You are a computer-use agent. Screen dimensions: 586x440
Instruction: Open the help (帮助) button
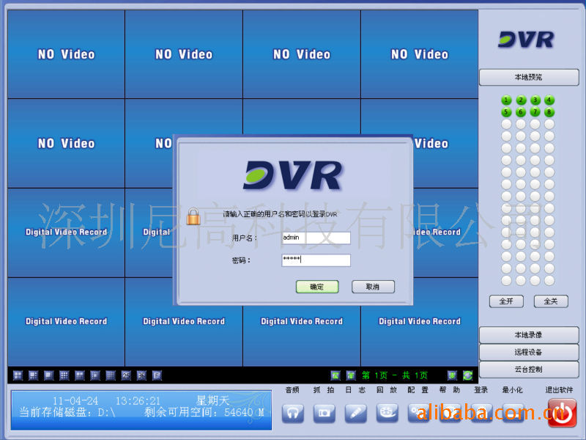(450, 413)
